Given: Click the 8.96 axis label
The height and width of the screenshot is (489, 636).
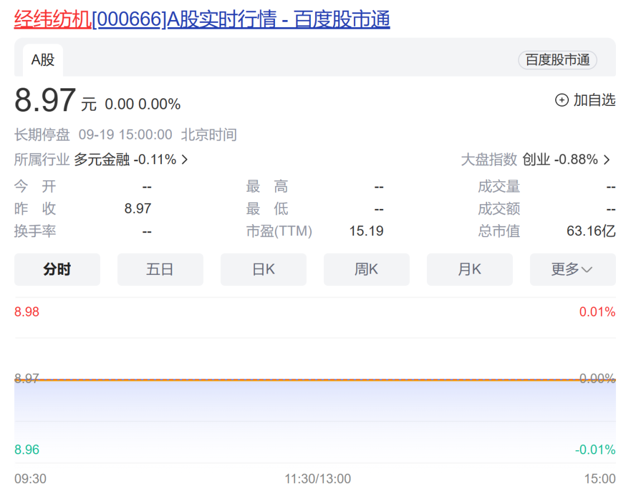Looking at the screenshot, I should (26, 450).
